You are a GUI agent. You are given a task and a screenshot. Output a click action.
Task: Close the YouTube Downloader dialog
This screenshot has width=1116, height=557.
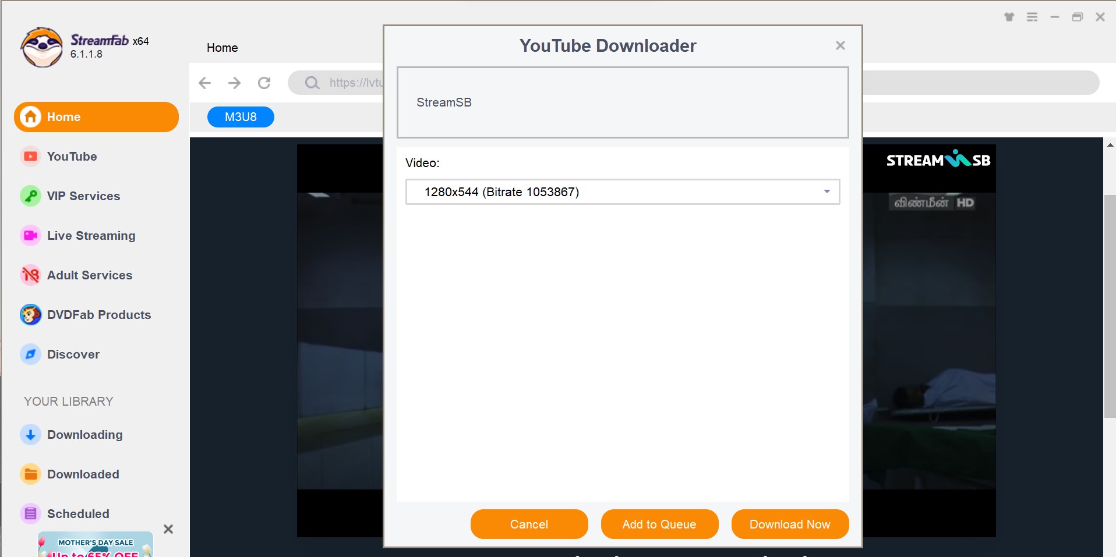click(840, 45)
